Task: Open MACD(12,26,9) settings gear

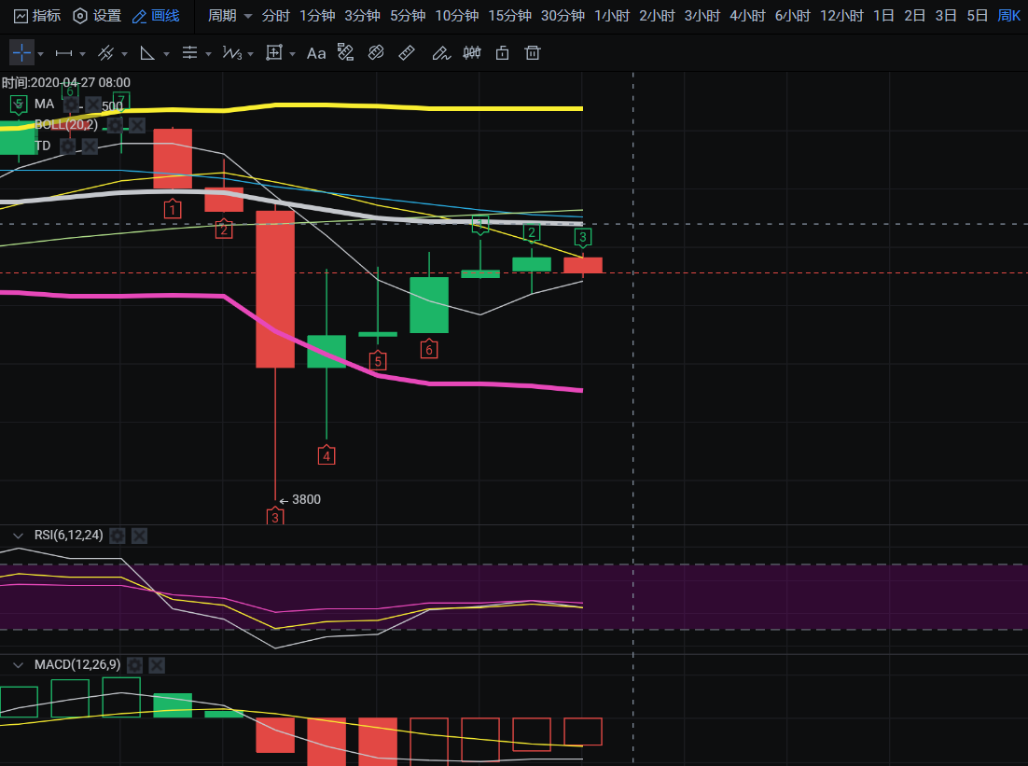Action: click(x=134, y=664)
